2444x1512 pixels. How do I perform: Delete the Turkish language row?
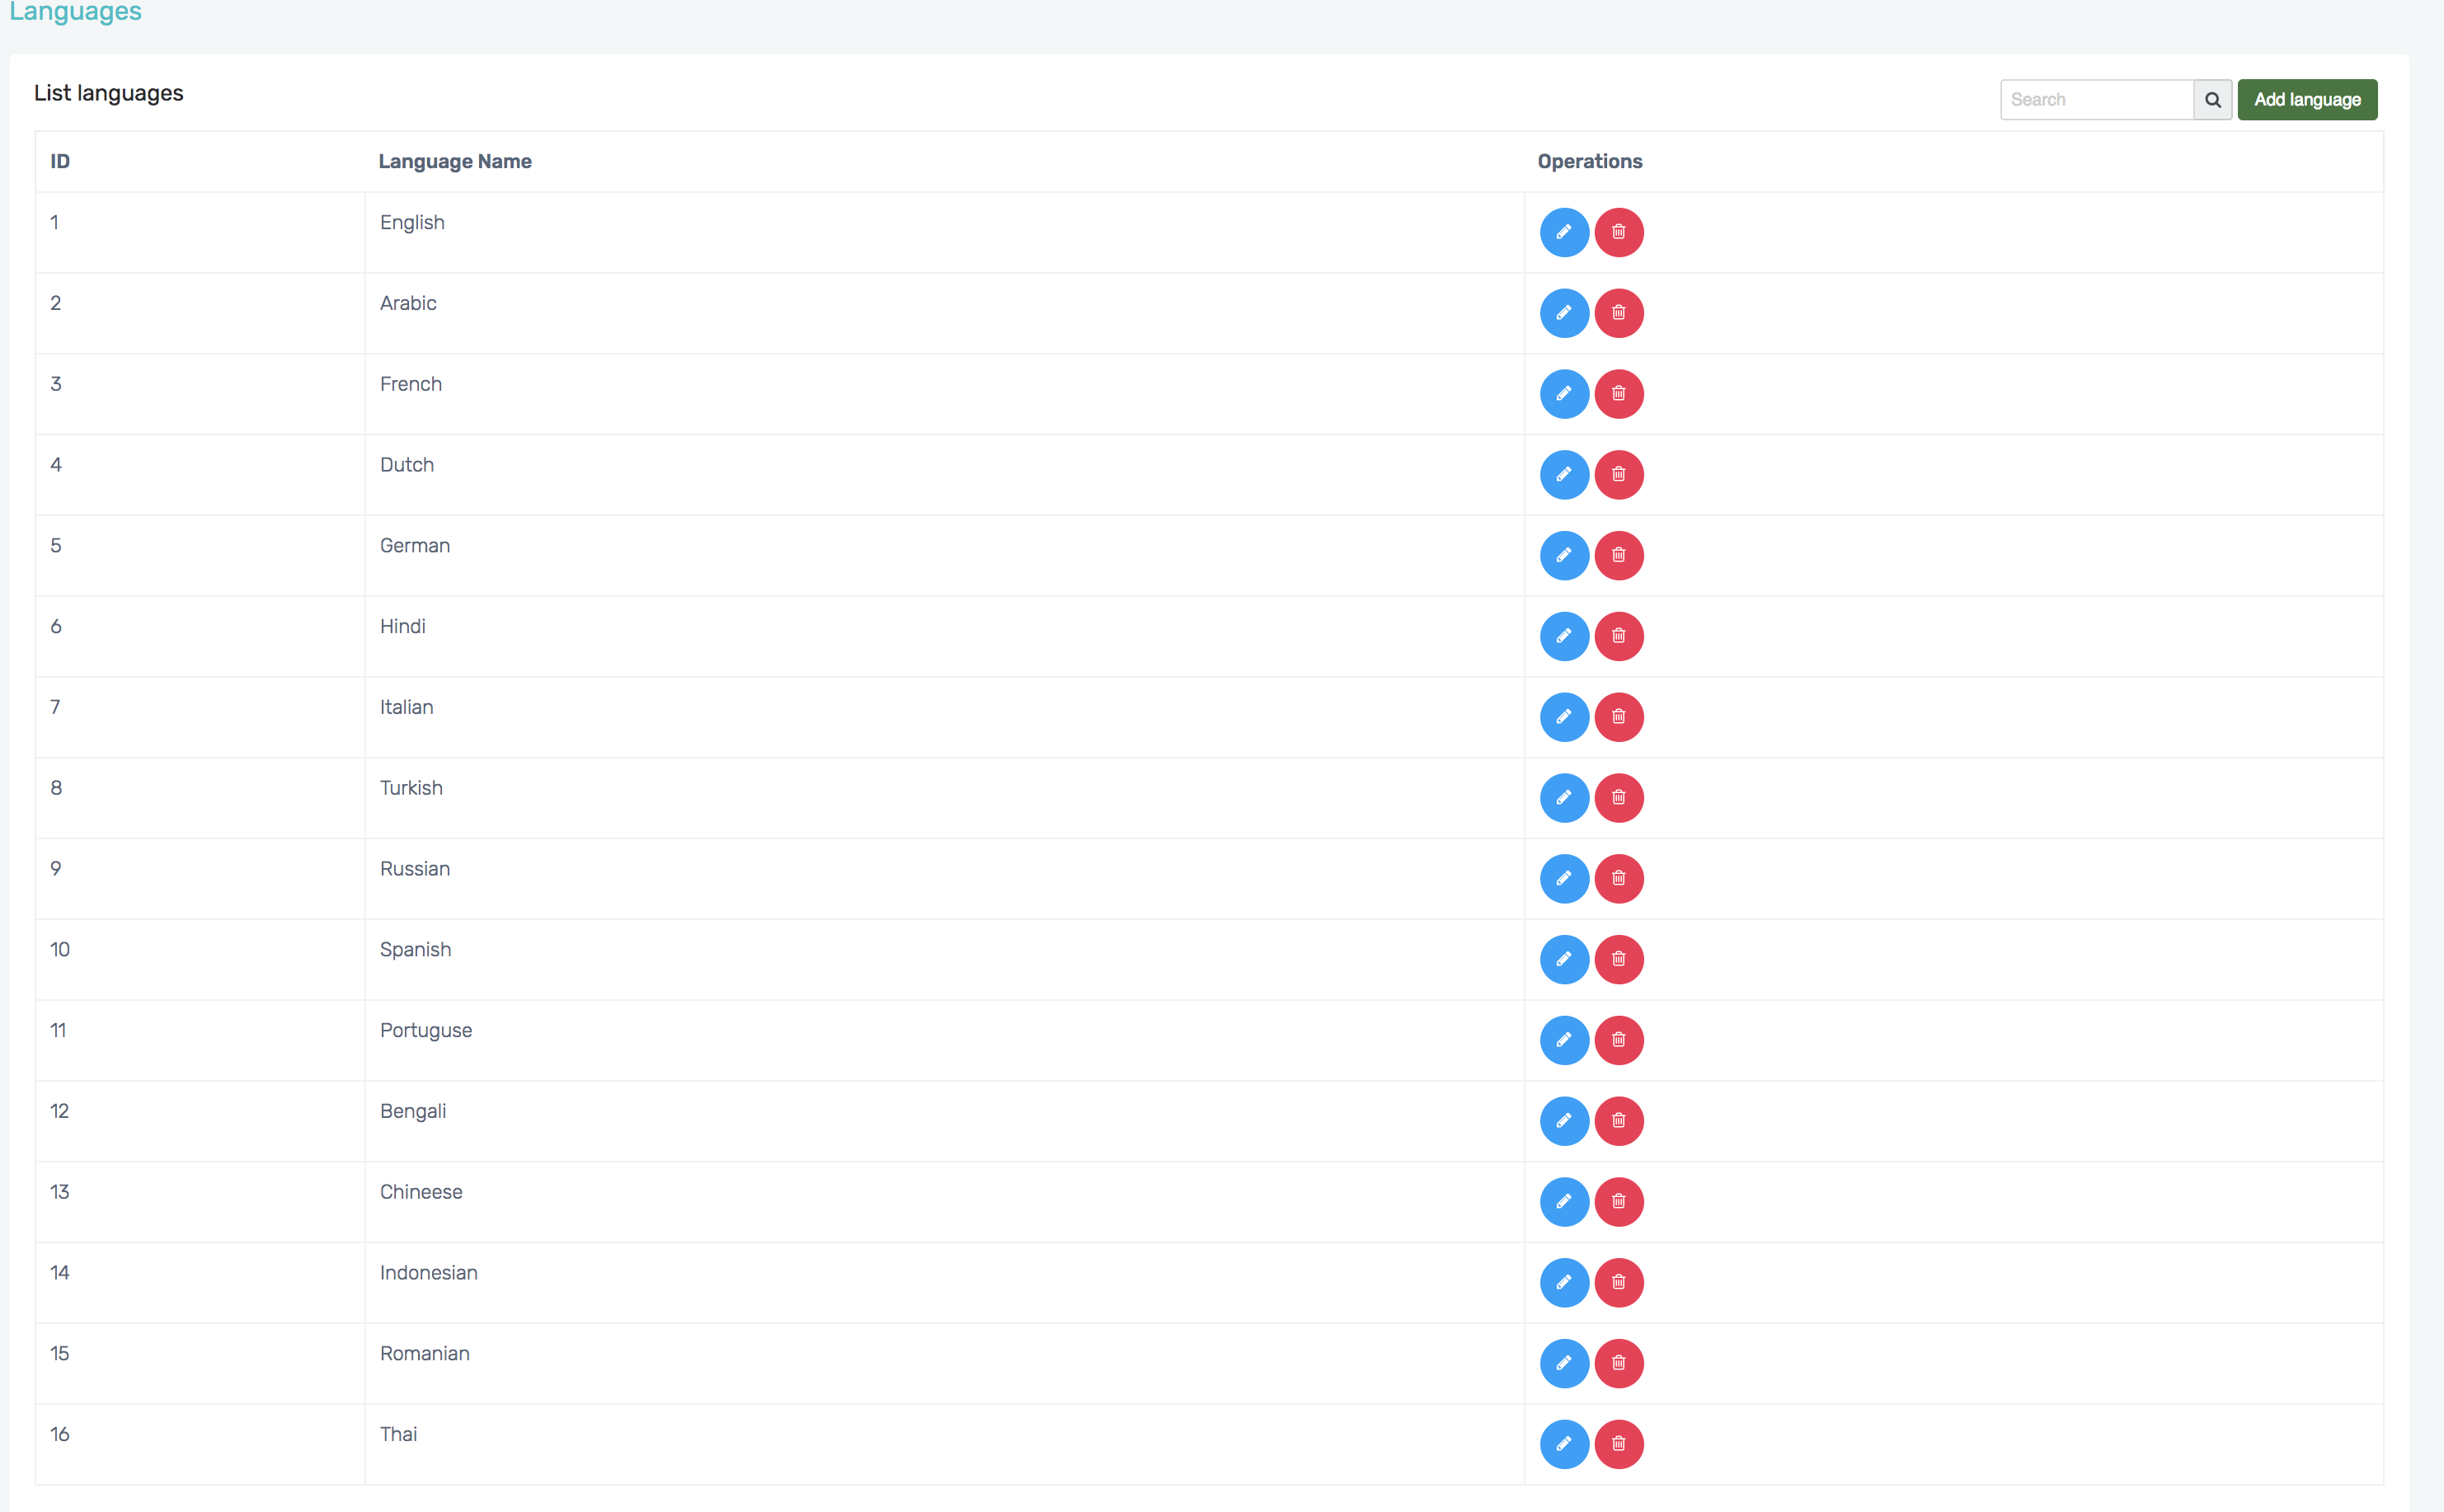point(1619,798)
